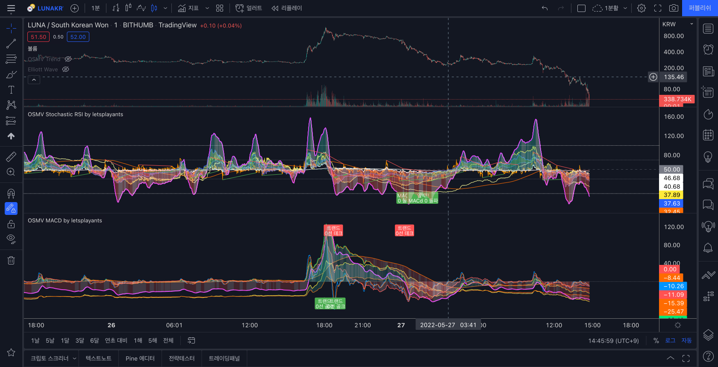Open the 크립토 스크리너 tab
The image size is (718, 367).
50,358
